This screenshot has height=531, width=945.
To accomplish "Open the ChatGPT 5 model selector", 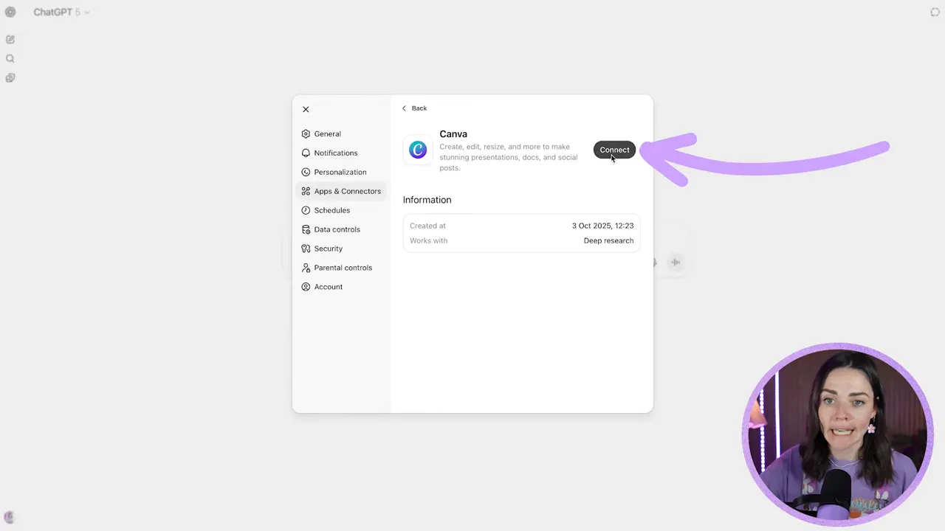I will click(x=61, y=12).
